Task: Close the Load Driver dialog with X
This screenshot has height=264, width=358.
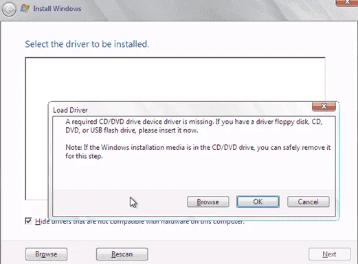Action: (x=324, y=107)
